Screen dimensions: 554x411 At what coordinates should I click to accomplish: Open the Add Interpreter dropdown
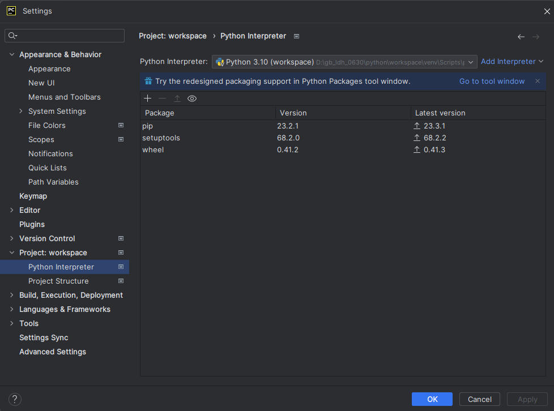pos(512,62)
